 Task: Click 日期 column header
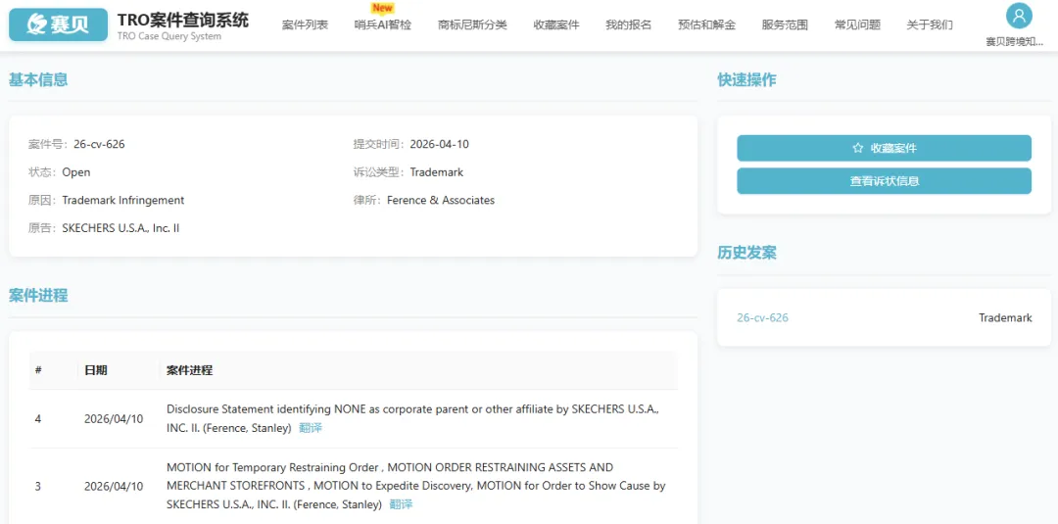point(96,370)
